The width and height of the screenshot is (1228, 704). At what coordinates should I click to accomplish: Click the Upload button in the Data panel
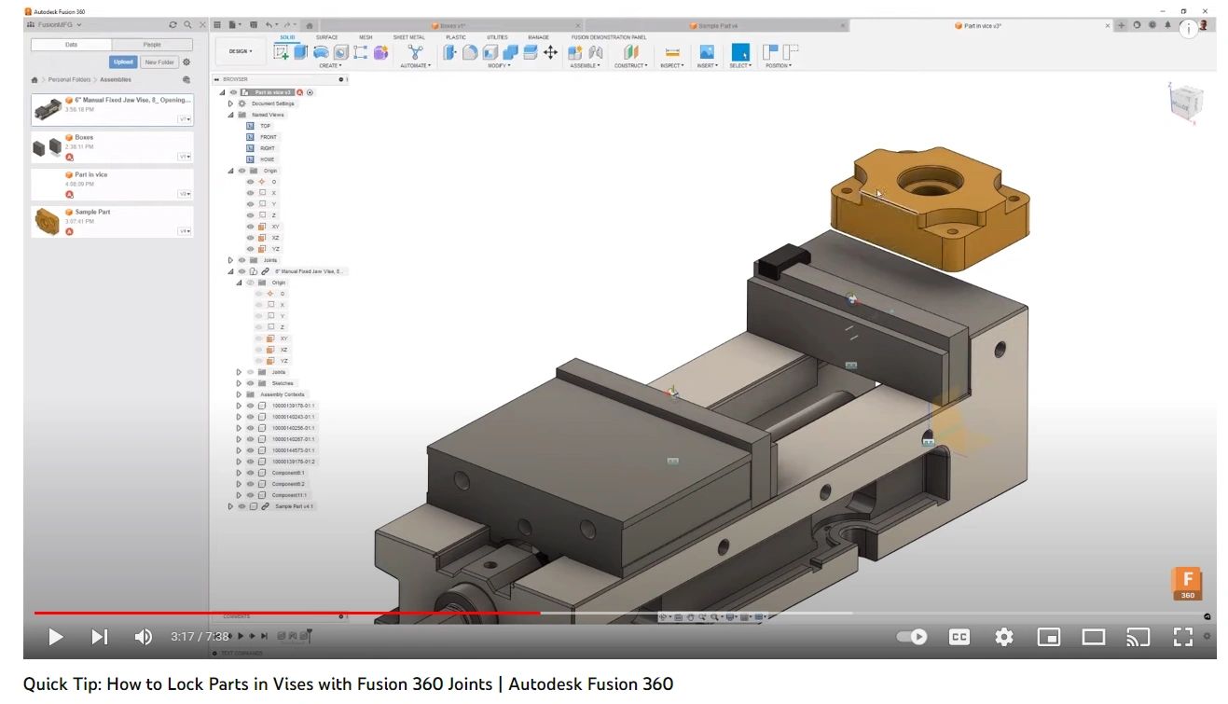[123, 62]
